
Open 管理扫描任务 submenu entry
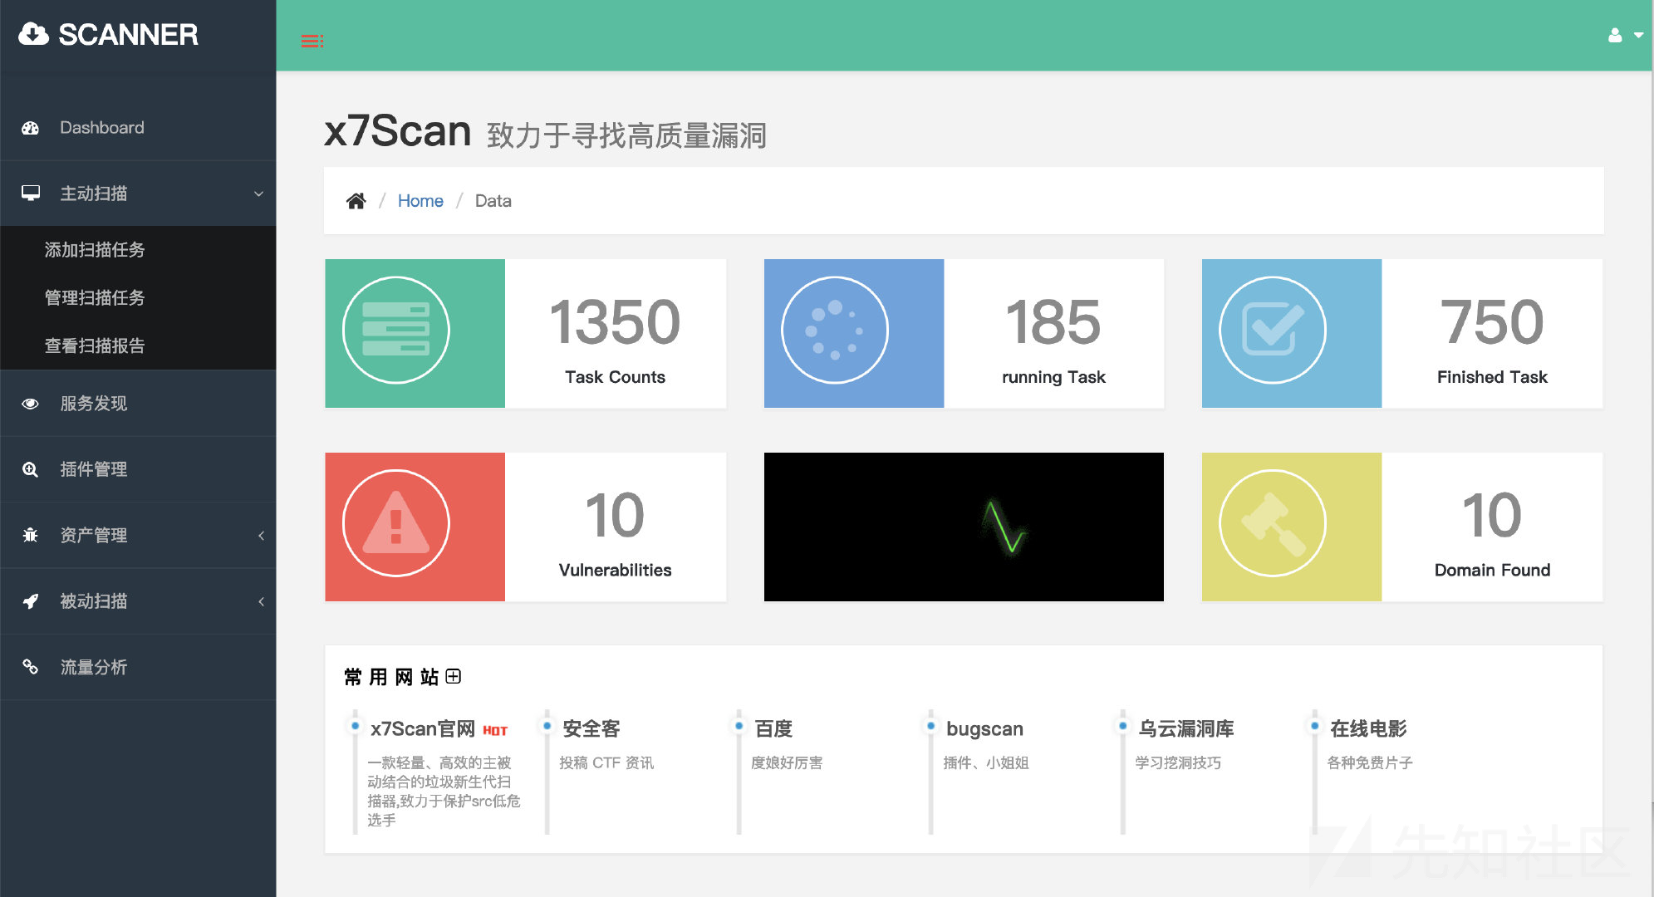[95, 297]
